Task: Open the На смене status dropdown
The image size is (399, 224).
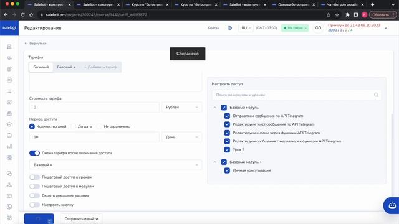Action: 295,28
